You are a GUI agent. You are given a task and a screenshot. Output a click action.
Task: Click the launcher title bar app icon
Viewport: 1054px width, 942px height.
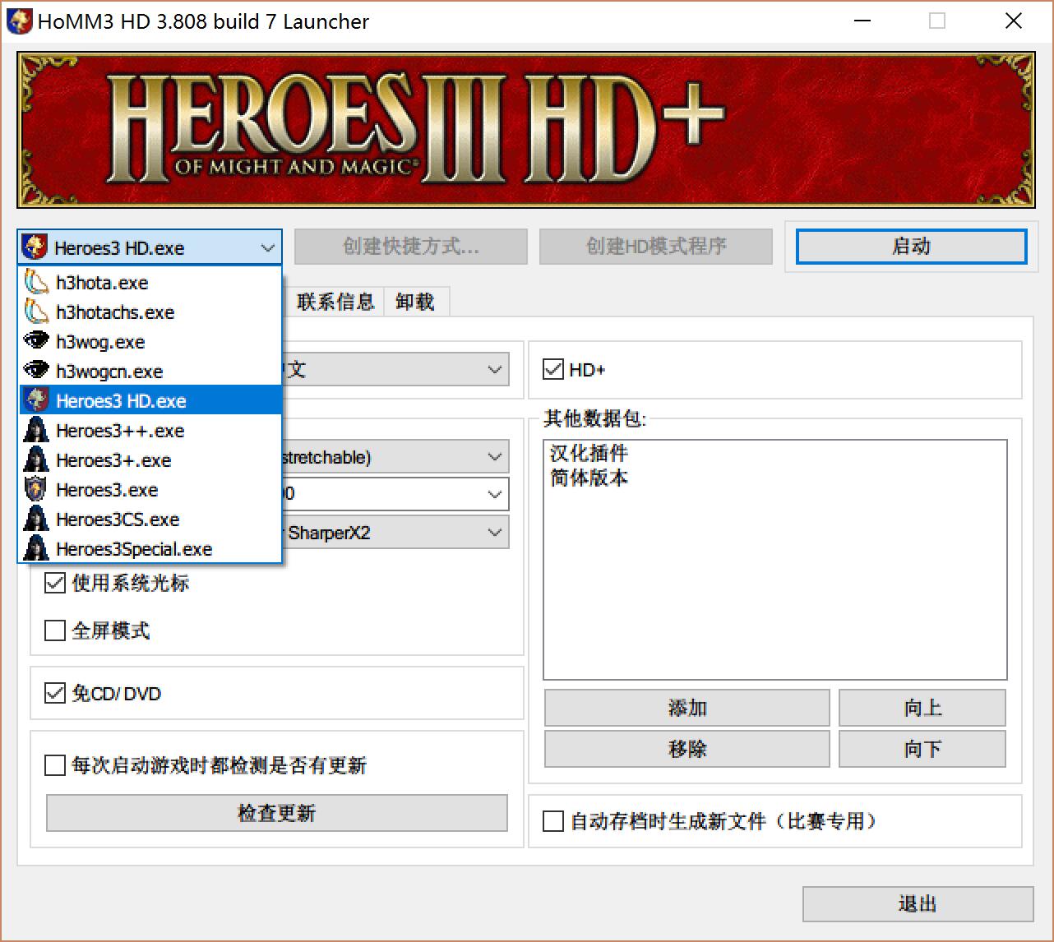coord(19,21)
